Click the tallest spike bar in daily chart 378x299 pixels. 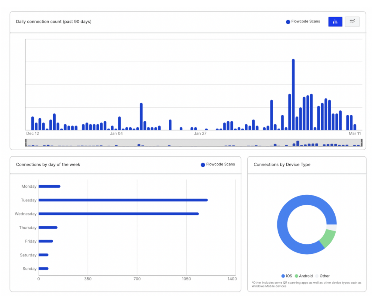point(293,93)
